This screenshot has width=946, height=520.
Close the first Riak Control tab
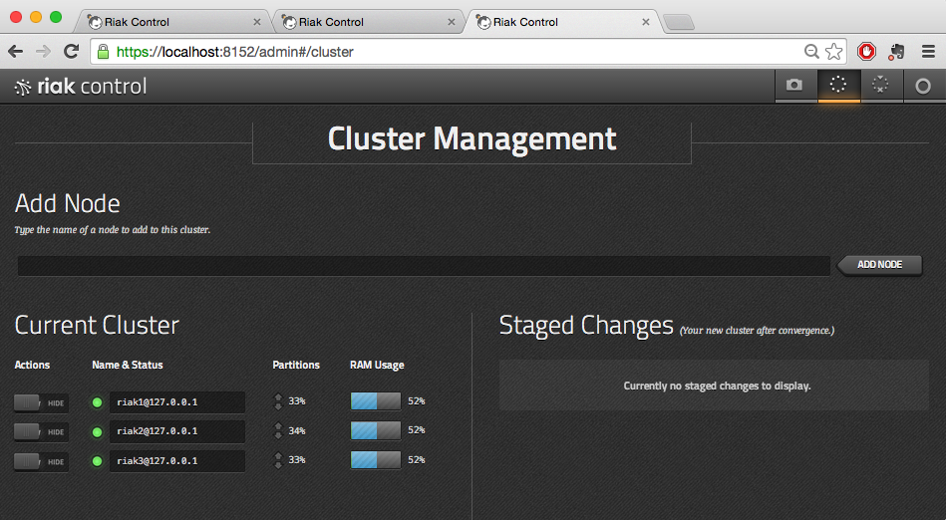[257, 22]
